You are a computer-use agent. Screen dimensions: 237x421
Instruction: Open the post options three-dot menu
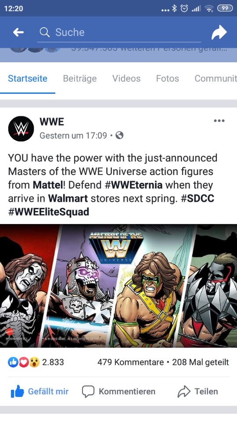(219, 121)
